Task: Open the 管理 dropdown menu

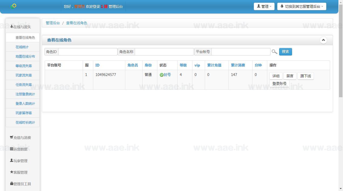Action: click(264, 6)
